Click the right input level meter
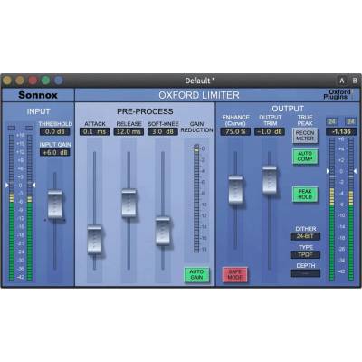The height and width of the screenshot is (362, 362). [x=29, y=207]
